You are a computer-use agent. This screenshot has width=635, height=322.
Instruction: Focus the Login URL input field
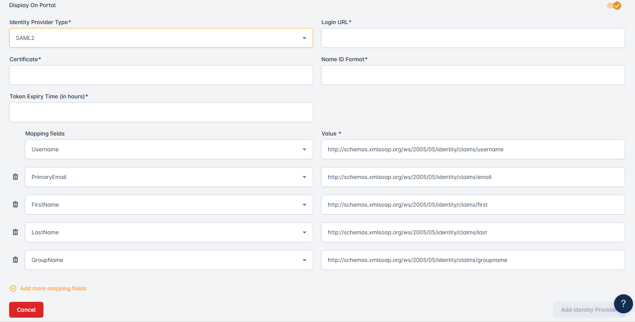tap(473, 38)
